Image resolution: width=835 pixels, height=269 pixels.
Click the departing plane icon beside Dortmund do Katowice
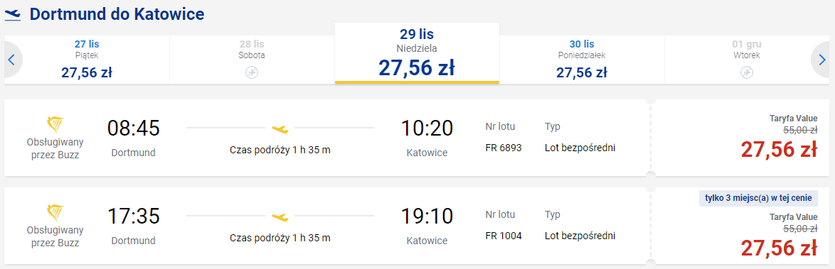pyautogui.click(x=13, y=14)
